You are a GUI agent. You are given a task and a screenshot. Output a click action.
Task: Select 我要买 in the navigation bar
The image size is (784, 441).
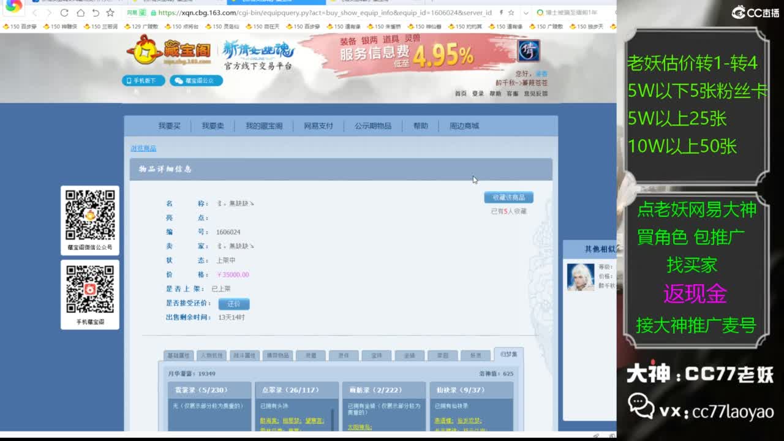[x=170, y=126]
